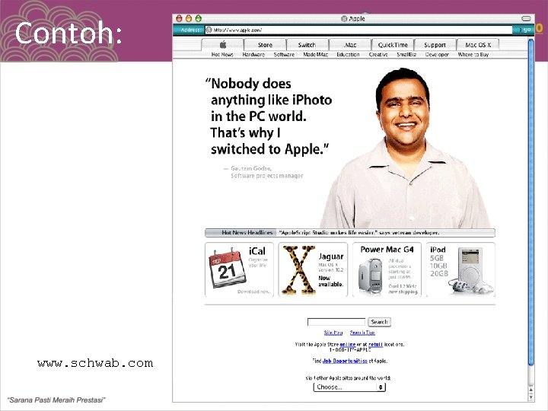Follow the retail locations link
Viewport: 548px width, 411px height.
(x=376, y=345)
